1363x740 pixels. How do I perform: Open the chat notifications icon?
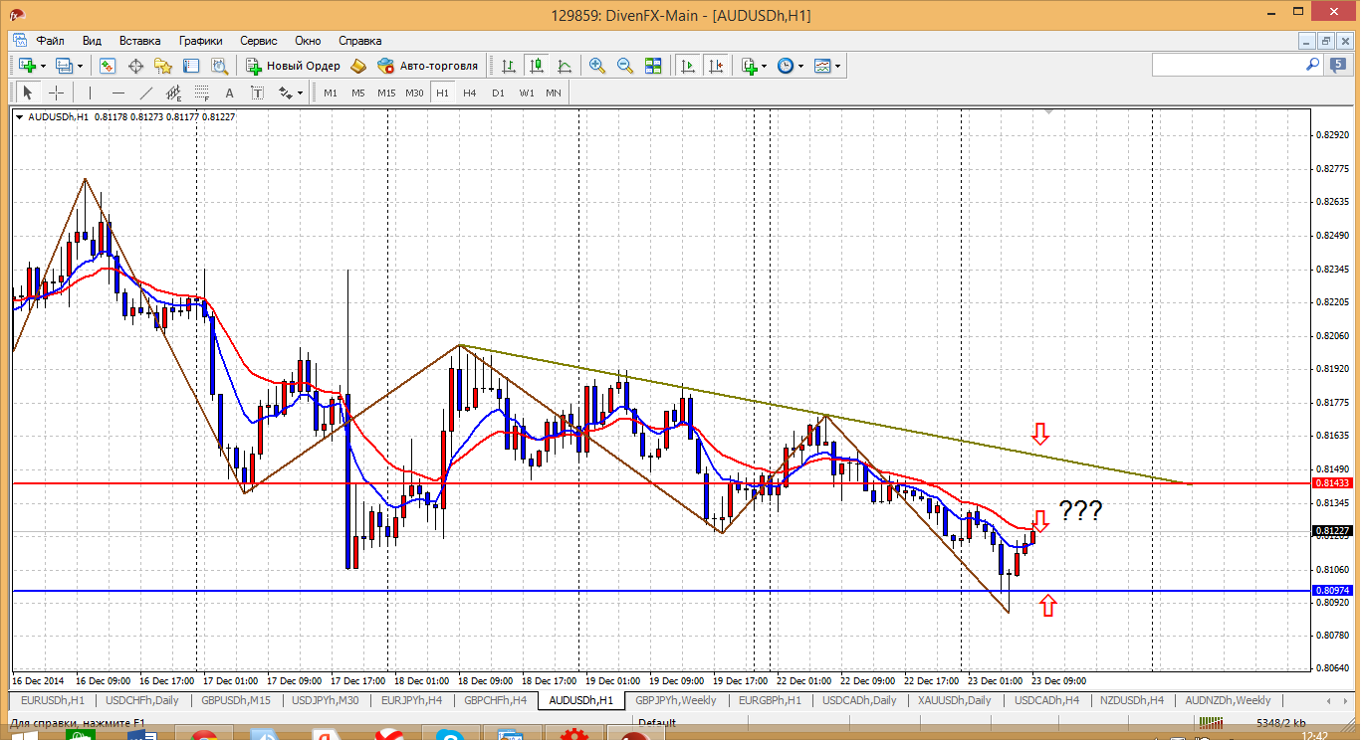coord(1340,65)
